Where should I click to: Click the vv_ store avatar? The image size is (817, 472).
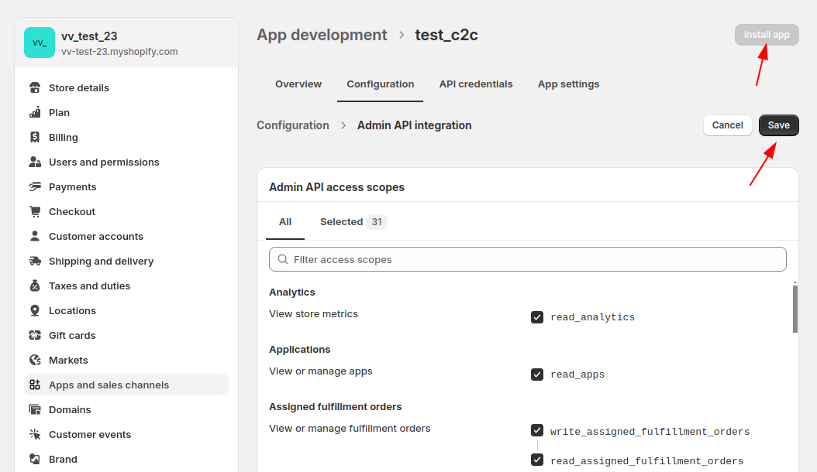[x=40, y=43]
